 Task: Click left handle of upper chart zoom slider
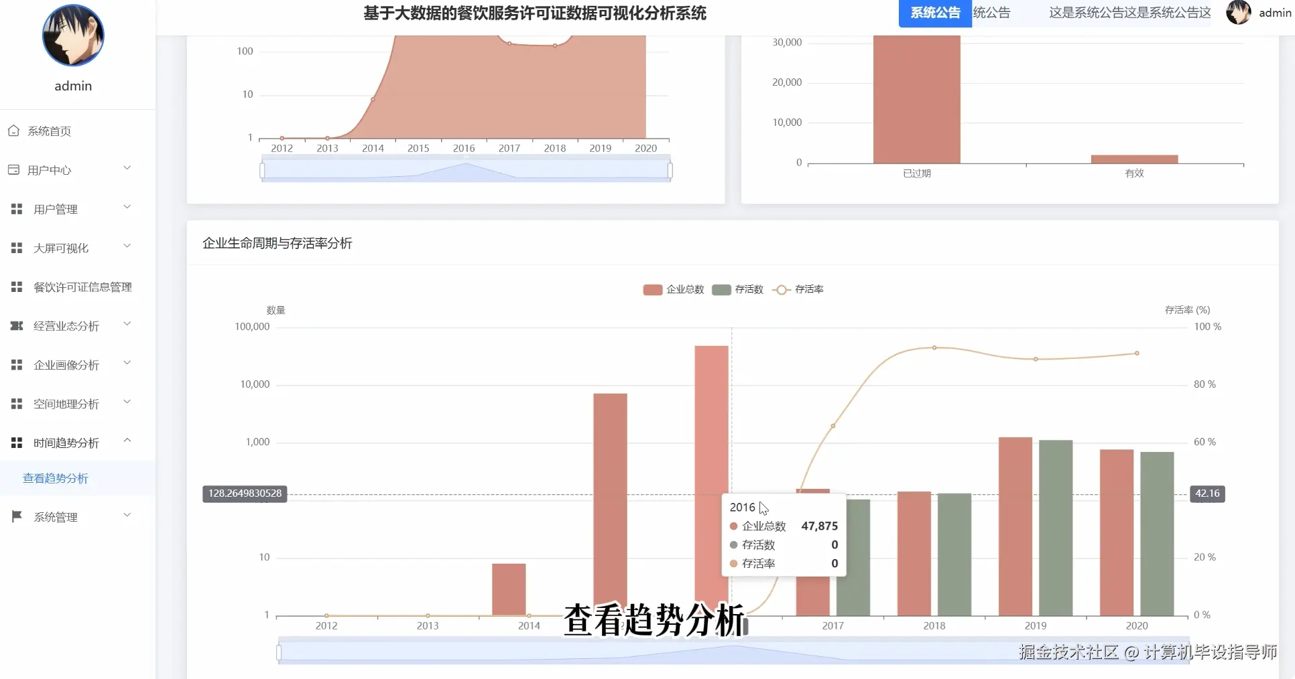click(262, 170)
